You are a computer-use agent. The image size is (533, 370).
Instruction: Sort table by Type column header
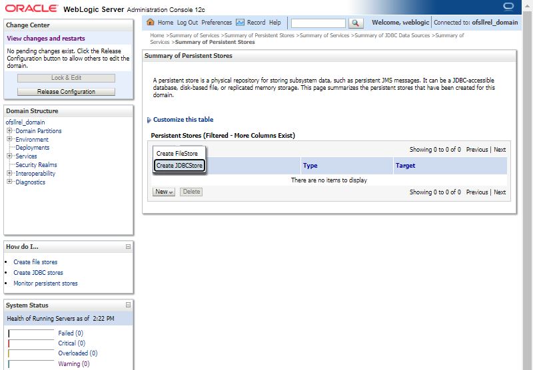click(x=310, y=166)
